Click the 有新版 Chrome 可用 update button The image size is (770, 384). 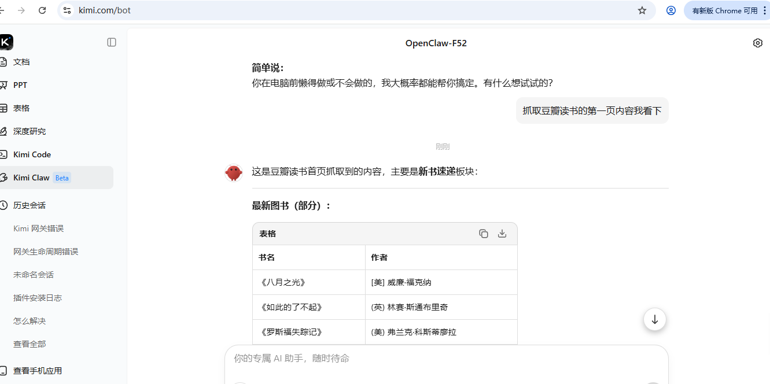point(727,10)
